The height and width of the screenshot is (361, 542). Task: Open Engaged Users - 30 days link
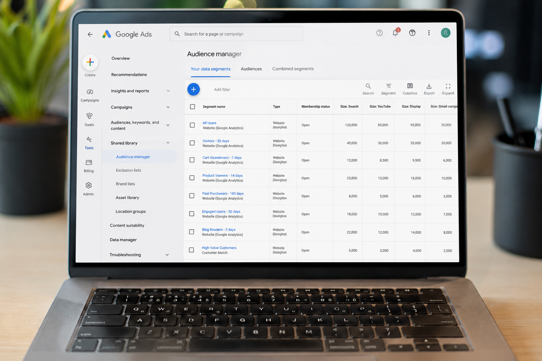(x=221, y=212)
